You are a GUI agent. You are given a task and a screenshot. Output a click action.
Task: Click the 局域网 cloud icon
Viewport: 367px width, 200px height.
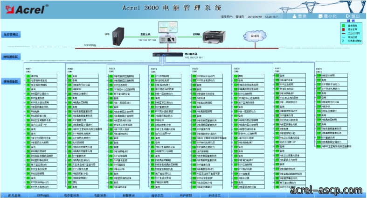click(255, 36)
